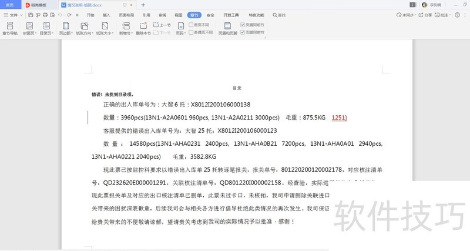470x251 pixels.
Task: Click the number X8012I200106000138 in document
Action: click(x=220, y=105)
